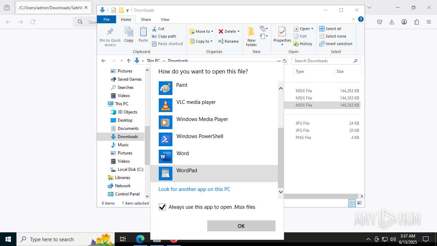Open Customize Quick Access Toolbar dropdown

(x=127, y=10)
